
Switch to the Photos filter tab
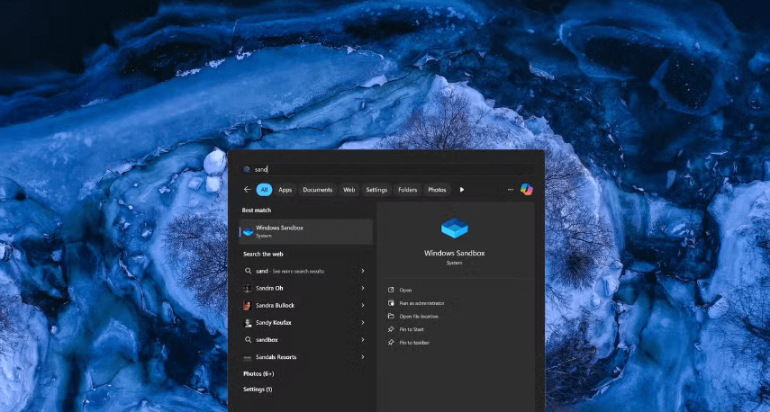[437, 190]
